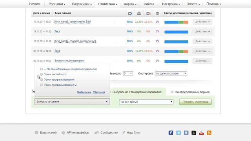Click the База знаний info icon

pyautogui.click(x=36, y=132)
